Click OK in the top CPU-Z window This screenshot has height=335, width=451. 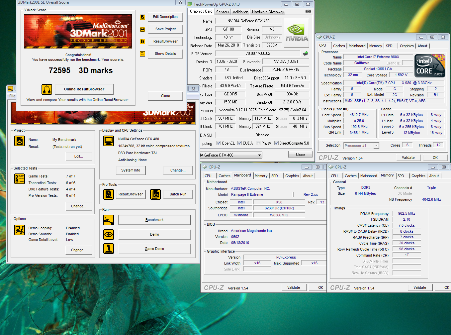click(435, 158)
